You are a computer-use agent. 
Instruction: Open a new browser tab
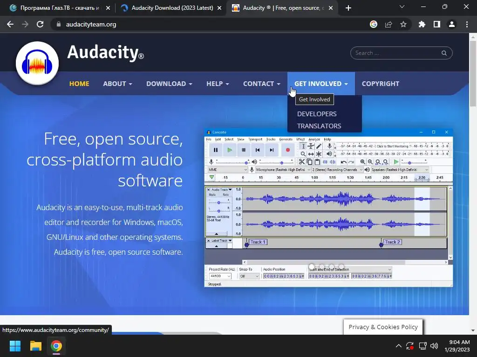pos(348,8)
